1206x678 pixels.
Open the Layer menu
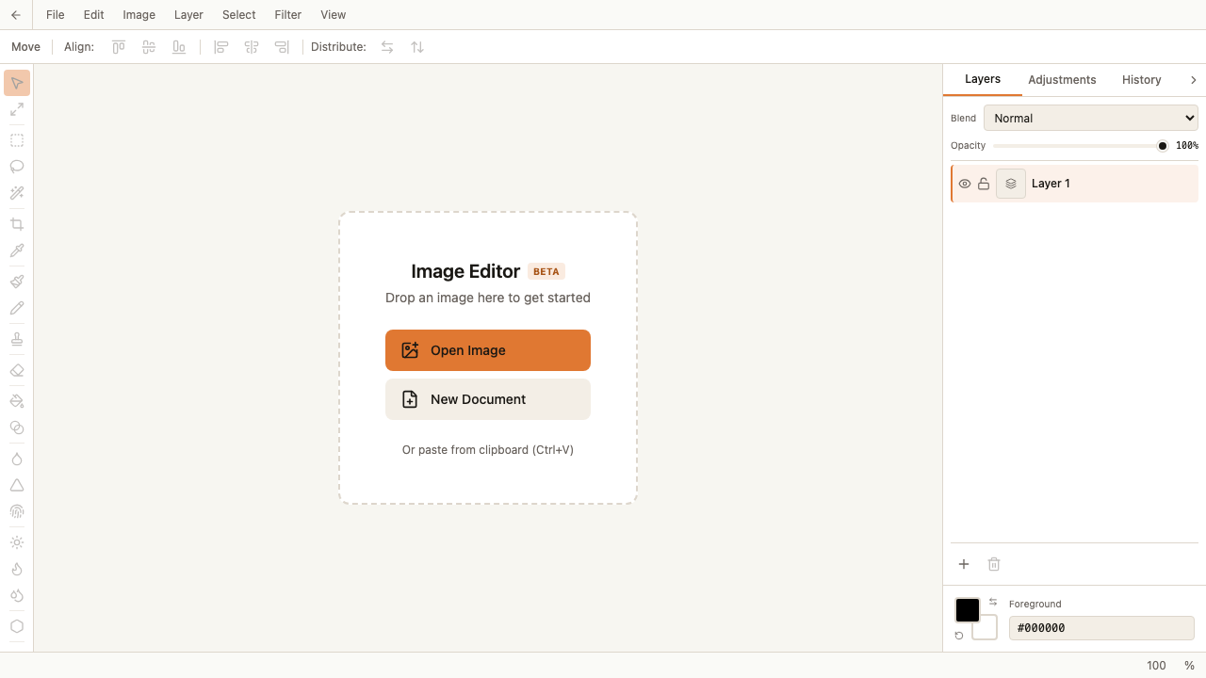(188, 15)
